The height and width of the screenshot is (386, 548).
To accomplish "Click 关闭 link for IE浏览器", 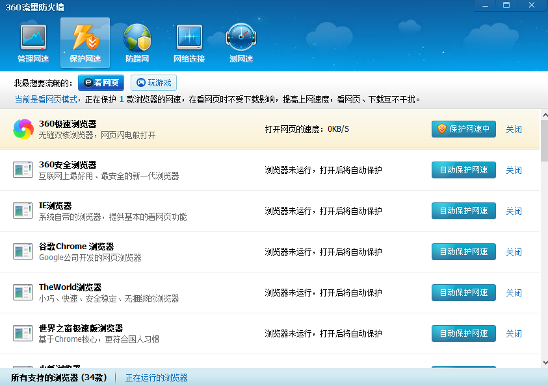I will coord(514,211).
